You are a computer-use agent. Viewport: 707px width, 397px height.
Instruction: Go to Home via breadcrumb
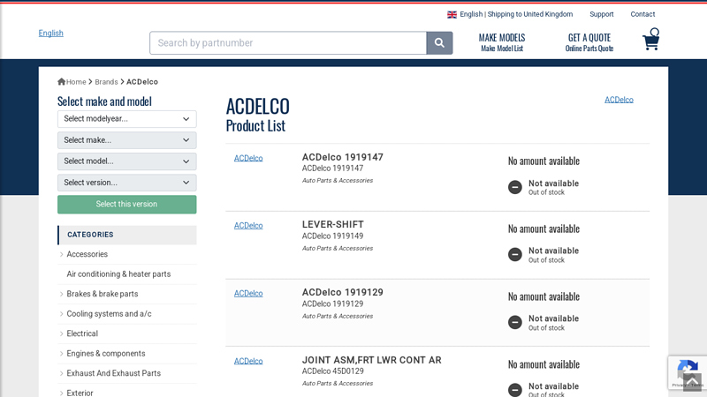[76, 82]
